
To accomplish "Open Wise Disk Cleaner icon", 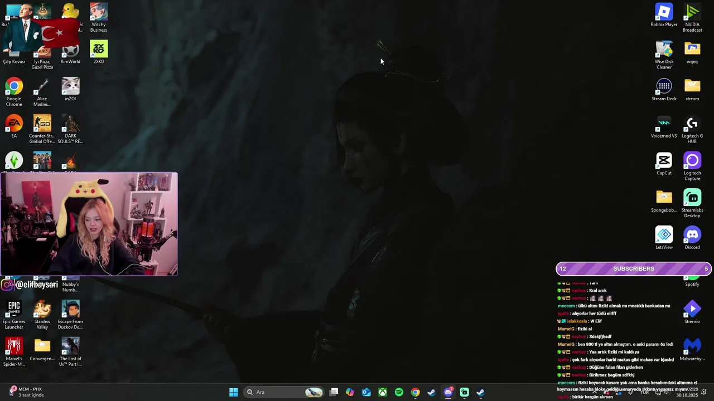I will click(664, 55).
